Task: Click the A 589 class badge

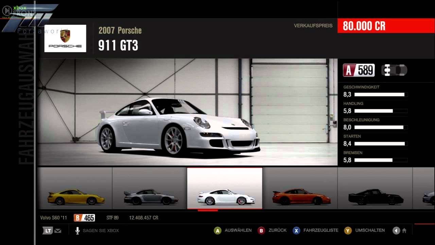Action: point(359,70)
